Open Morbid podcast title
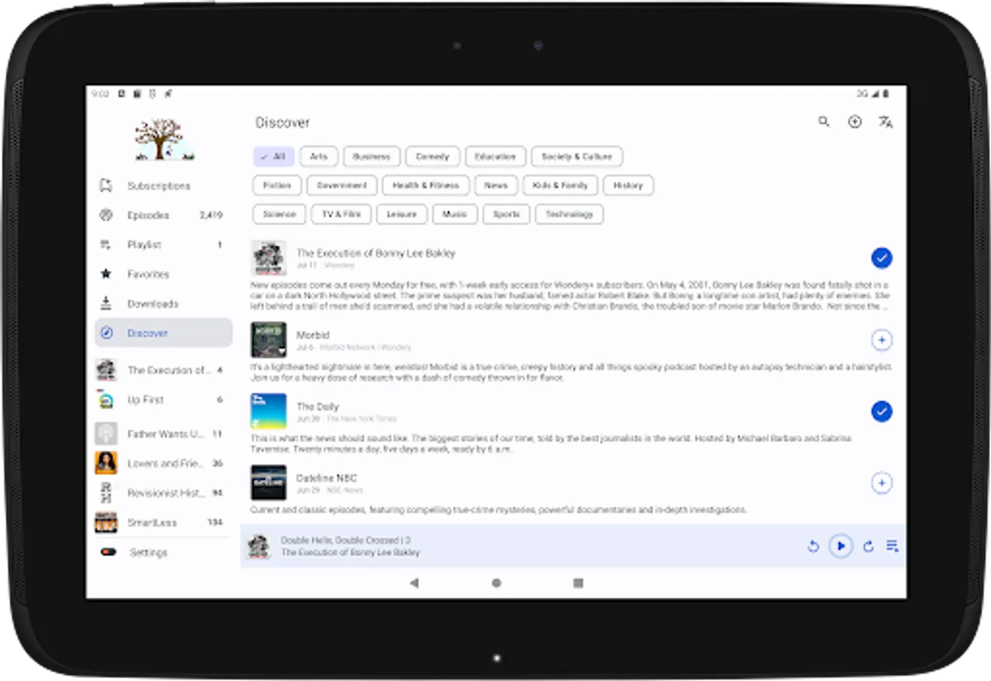Screen dimensions: 991x681 (x=313, y=334)
